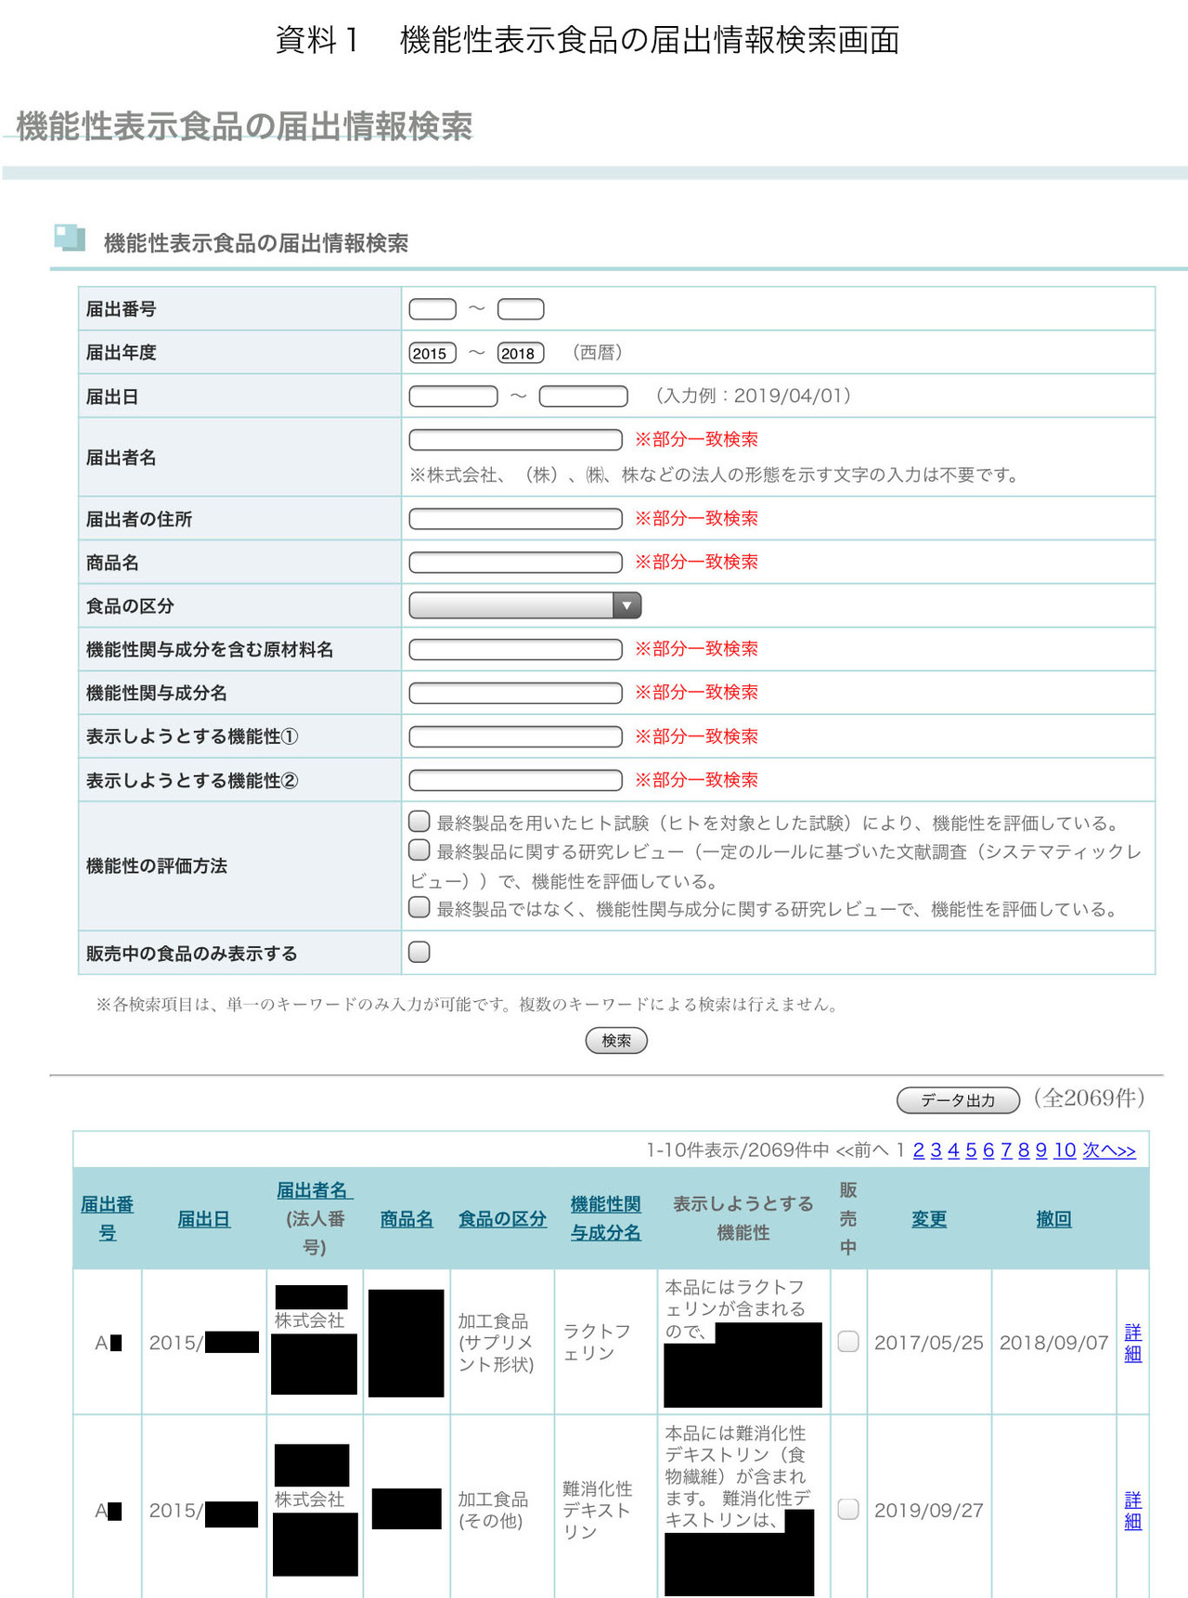This screenshot has height=1598, width=1188.
Task: Focus the 届出番号 start field
Action: 433,309
